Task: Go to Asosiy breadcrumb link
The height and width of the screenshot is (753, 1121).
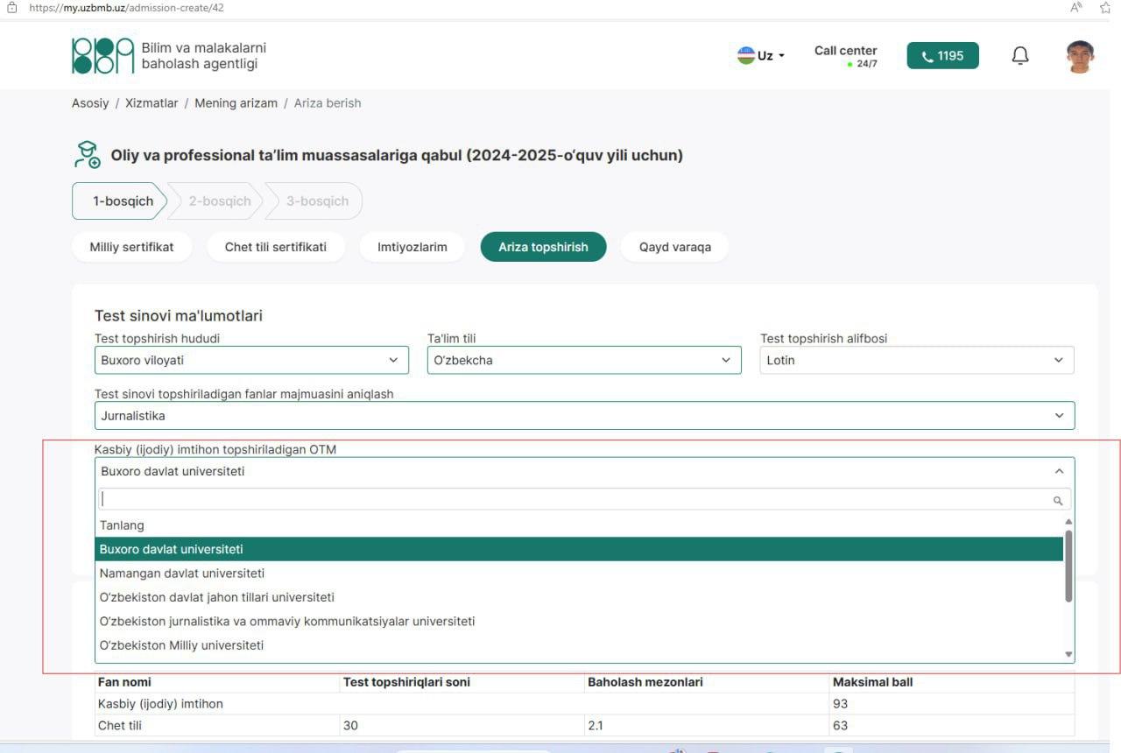Action: click(90, 102)
